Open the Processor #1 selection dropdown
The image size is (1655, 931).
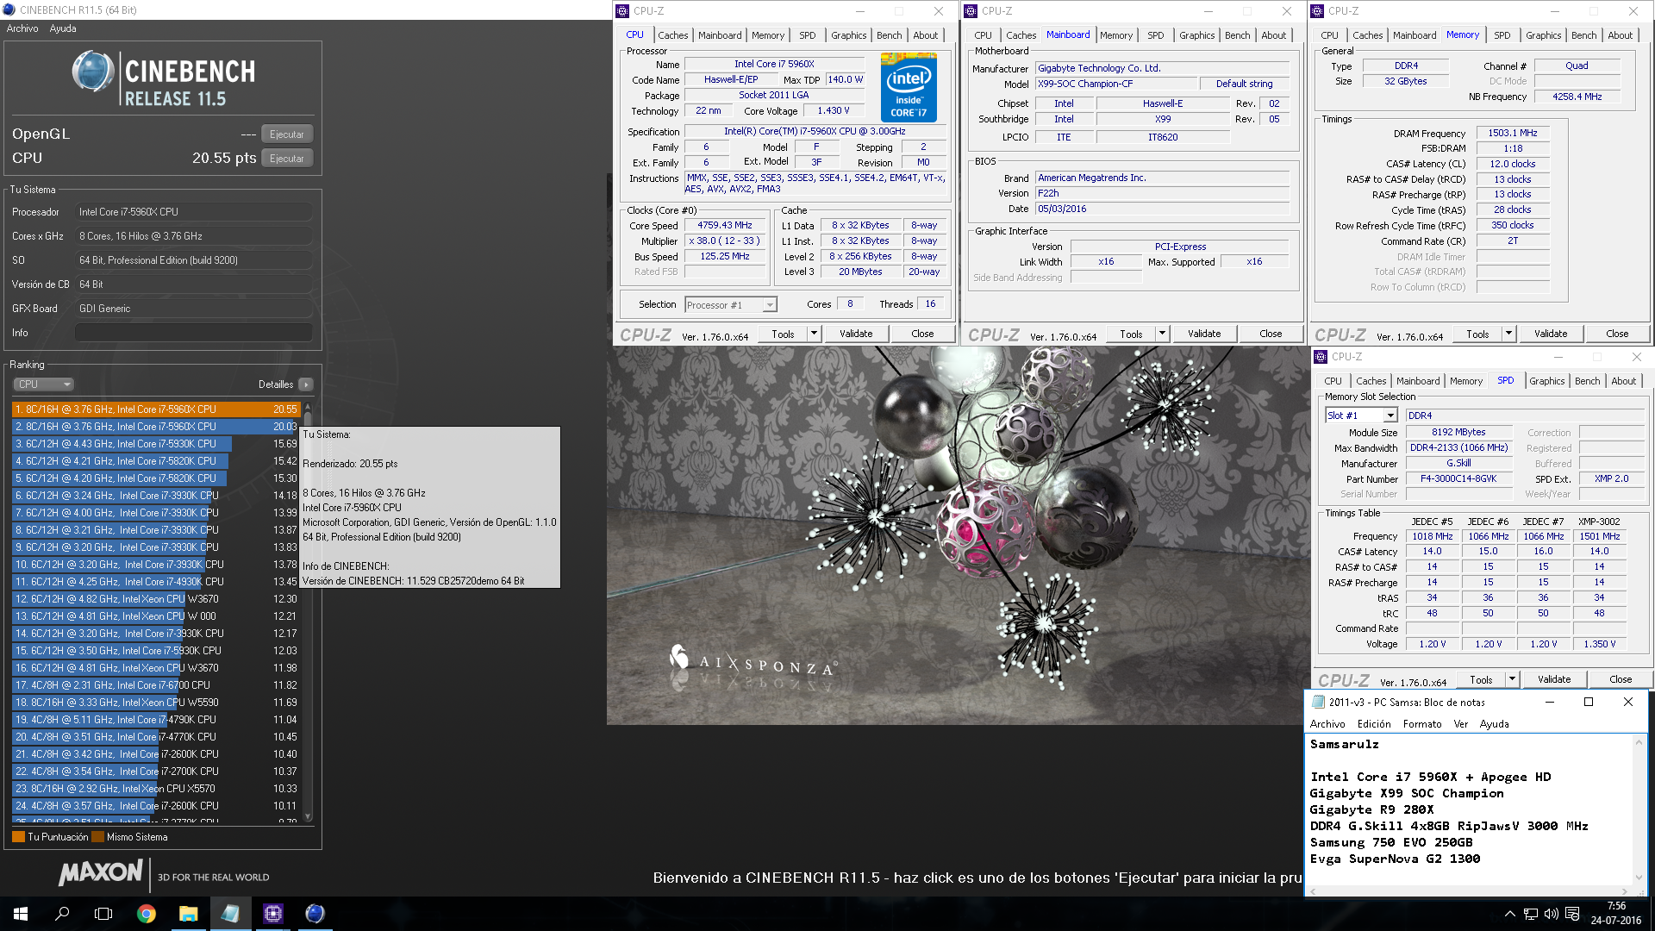(x=731, y=305)
